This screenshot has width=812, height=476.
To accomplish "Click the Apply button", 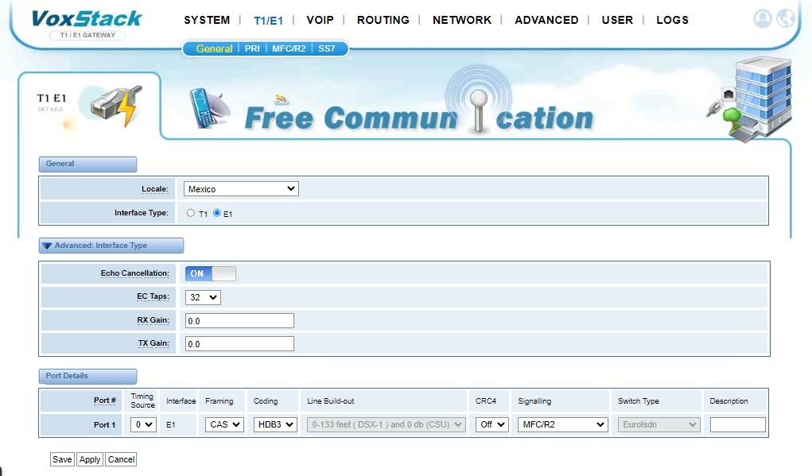I will (x=90, y=459).
